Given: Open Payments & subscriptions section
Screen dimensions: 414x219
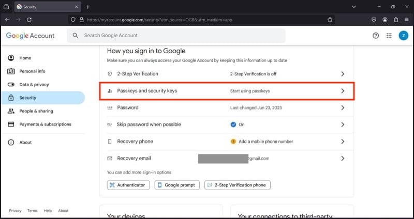Looking at the screenshot, I should point(43,124).
